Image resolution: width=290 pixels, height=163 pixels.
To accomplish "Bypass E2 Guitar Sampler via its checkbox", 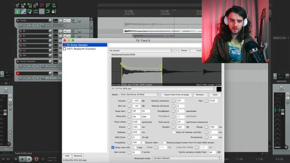I will pyautogui.click(x=64, y=45).
